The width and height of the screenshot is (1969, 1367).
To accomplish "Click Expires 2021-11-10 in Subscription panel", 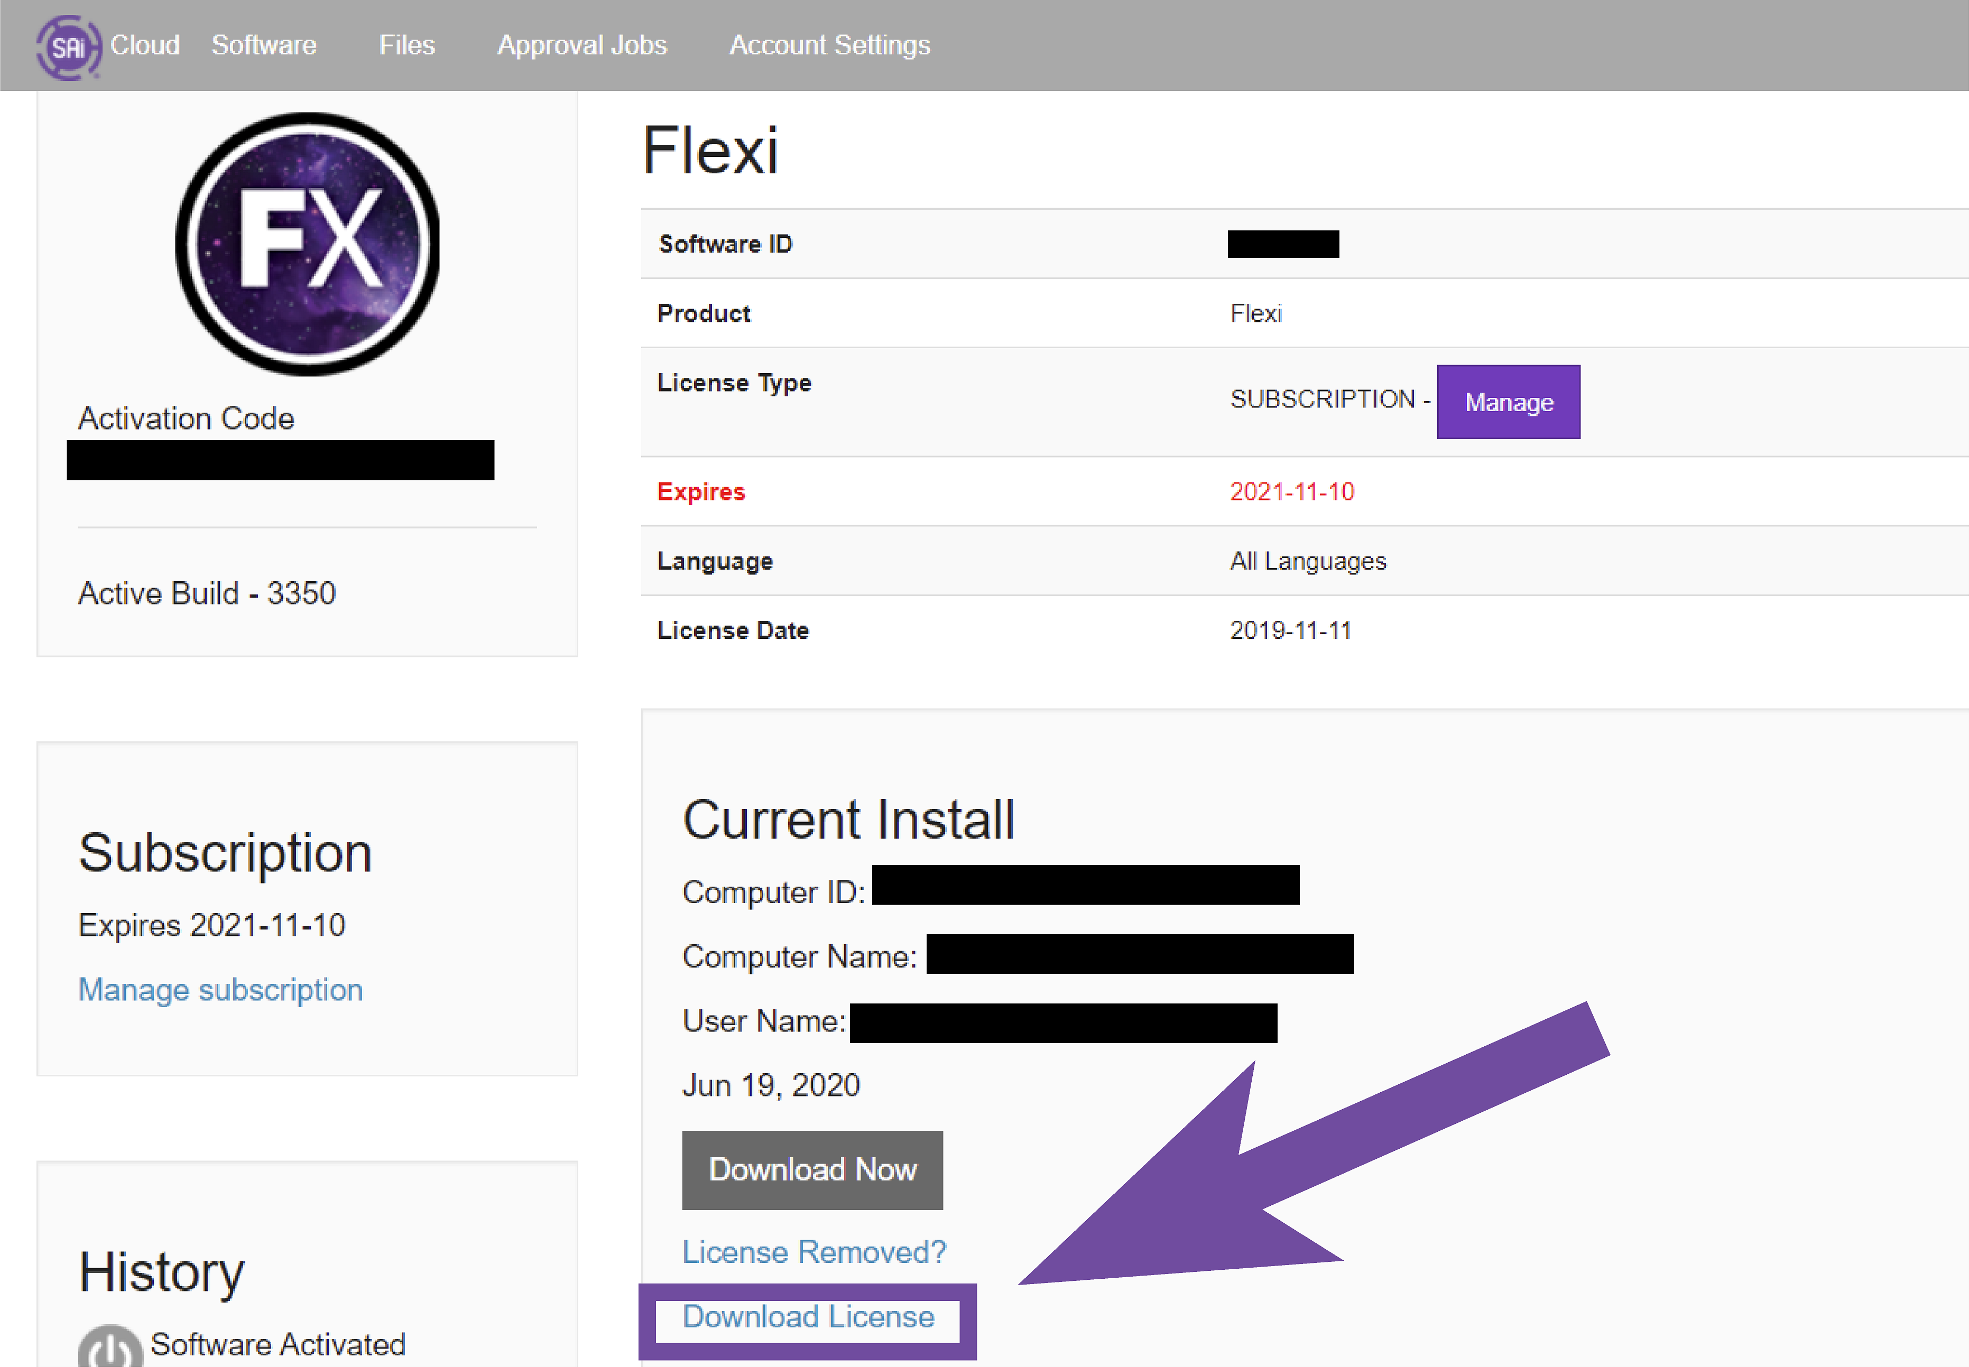I will 211,925.
